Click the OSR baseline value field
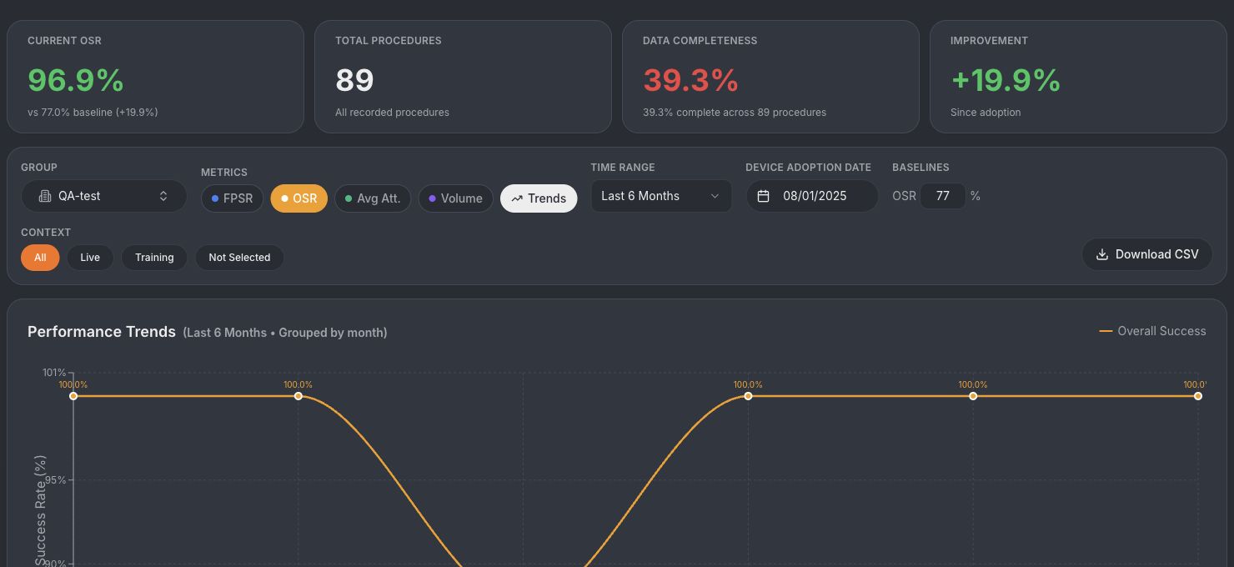This screenshot has height=567, width=1234. click(943, 196)
